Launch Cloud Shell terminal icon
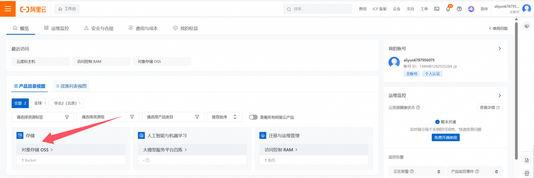This screenshot has height=178, width=534. pos(437,9)
